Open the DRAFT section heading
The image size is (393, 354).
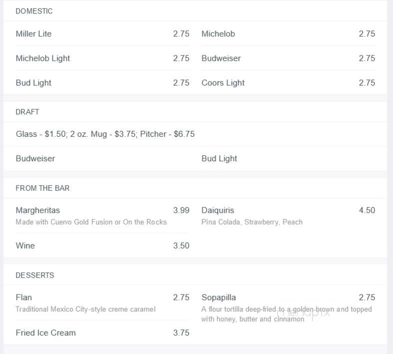(x=27, y=112)
